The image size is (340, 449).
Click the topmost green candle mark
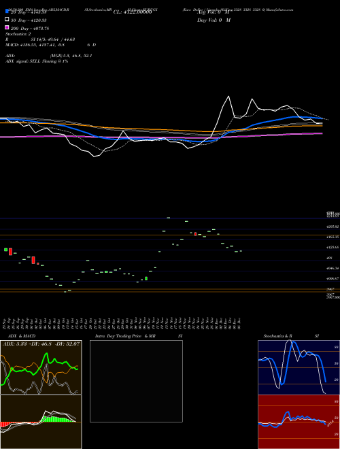[x=168, y=218]
